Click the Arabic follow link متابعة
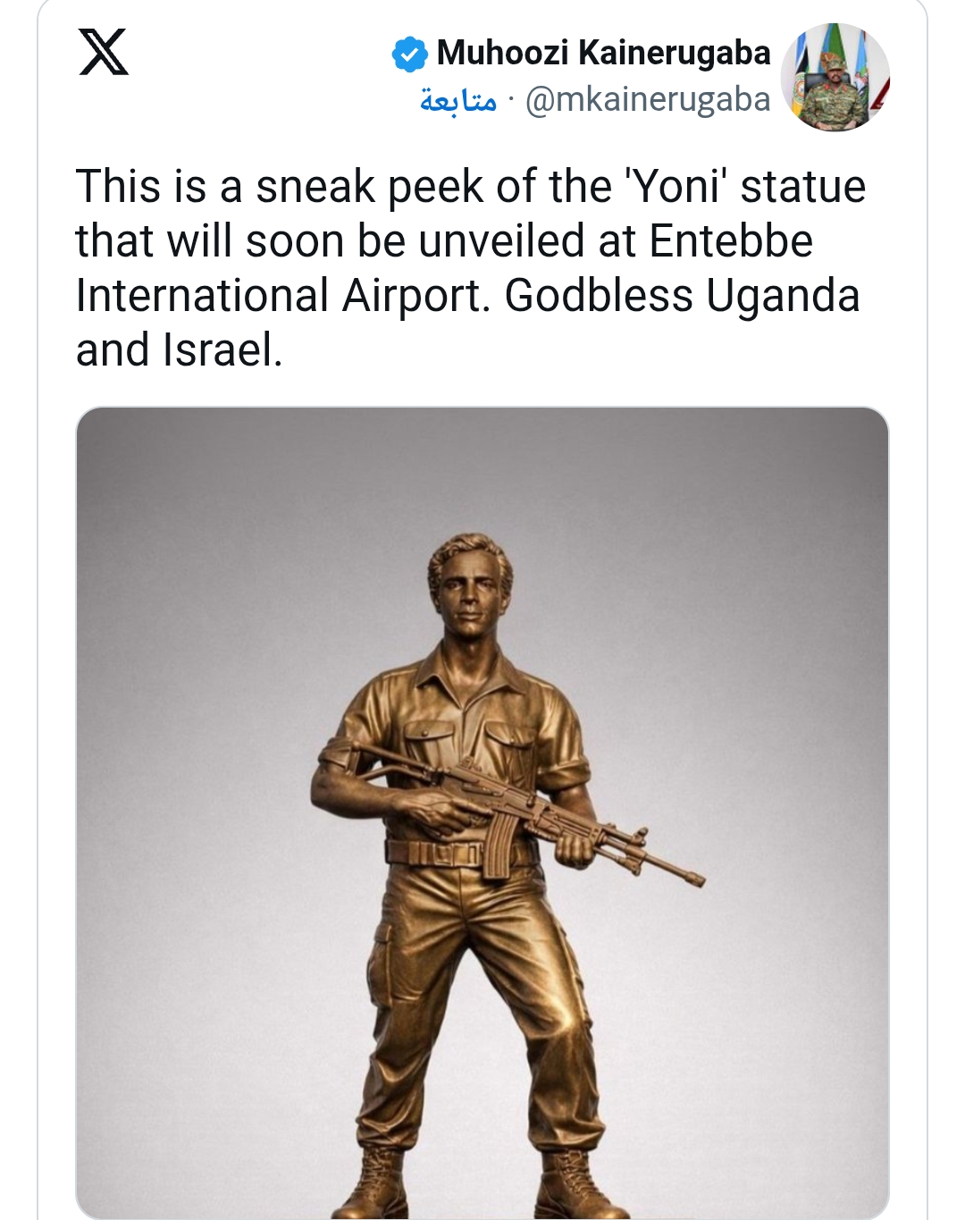The image size is (965, 1220). click(457, 100)
